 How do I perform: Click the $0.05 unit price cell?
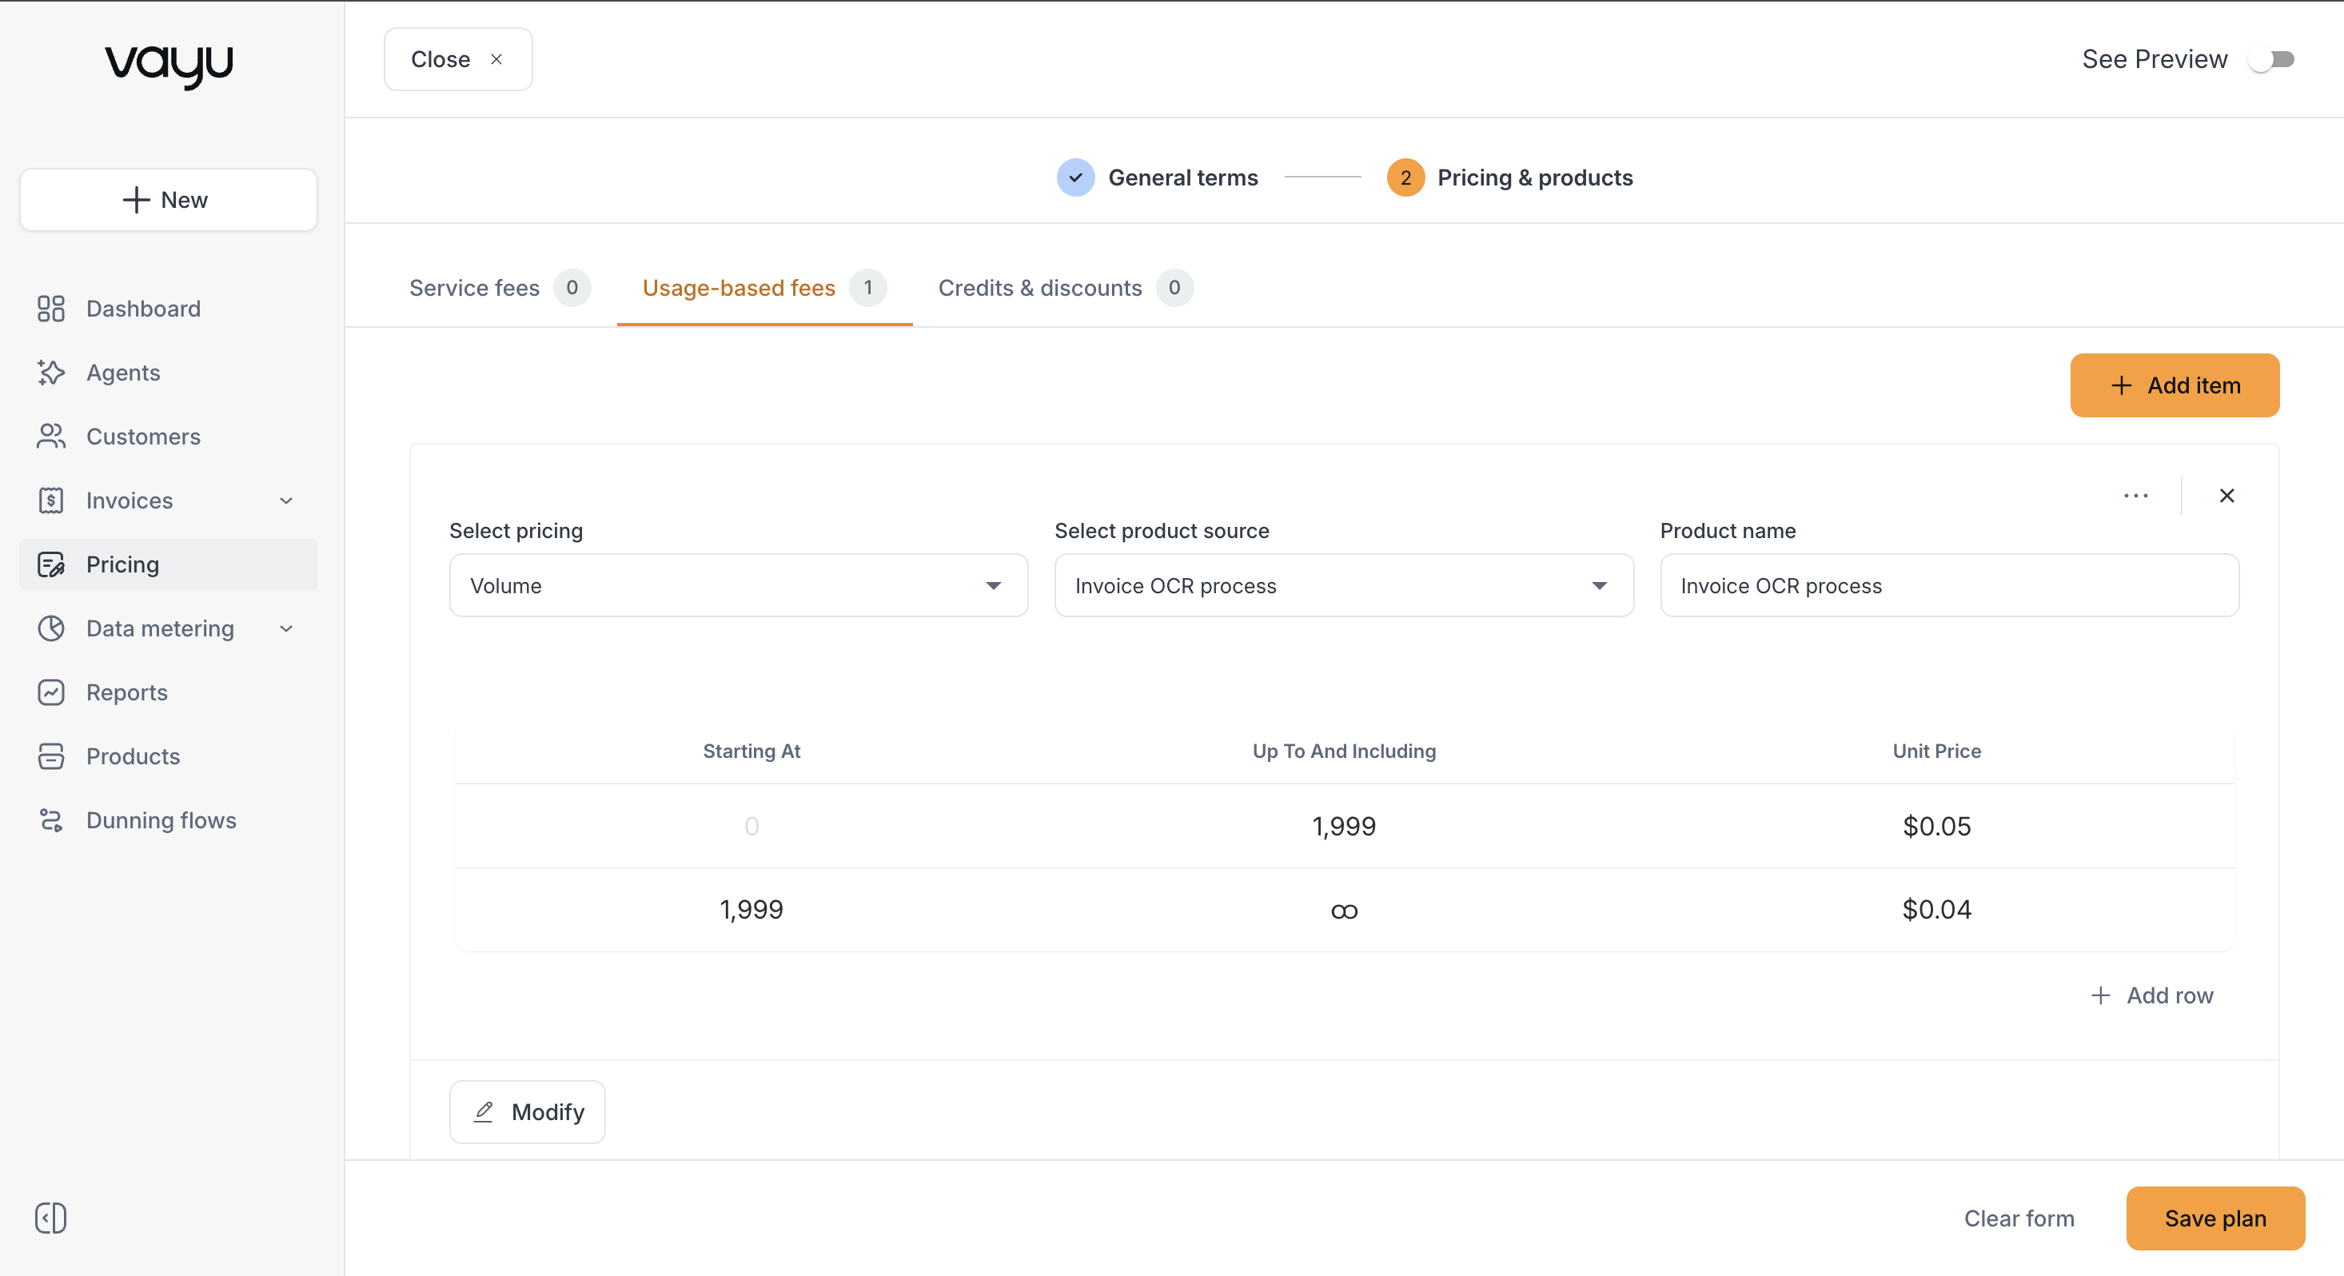click(x=1936, y=827)
